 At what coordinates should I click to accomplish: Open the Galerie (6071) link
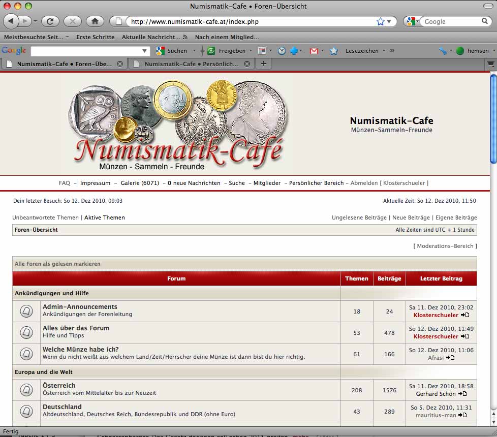(140, 183)
